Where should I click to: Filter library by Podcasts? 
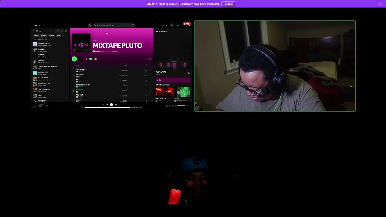point(44,35)
